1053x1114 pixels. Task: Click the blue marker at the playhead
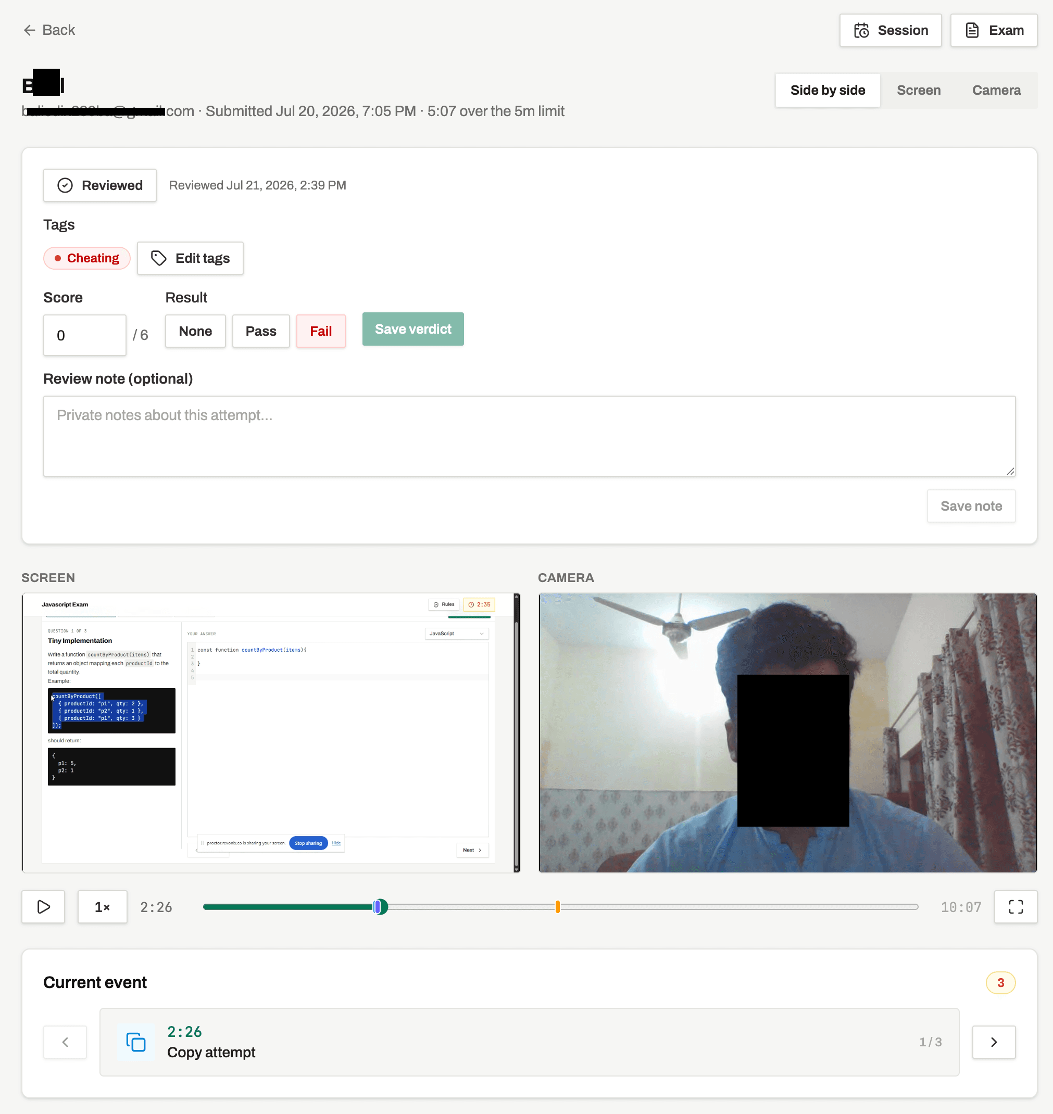pyautogui.click(x=377, y=907)
